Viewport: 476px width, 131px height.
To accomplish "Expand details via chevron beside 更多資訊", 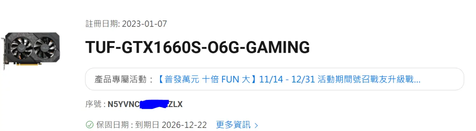I will coord(256,125).
